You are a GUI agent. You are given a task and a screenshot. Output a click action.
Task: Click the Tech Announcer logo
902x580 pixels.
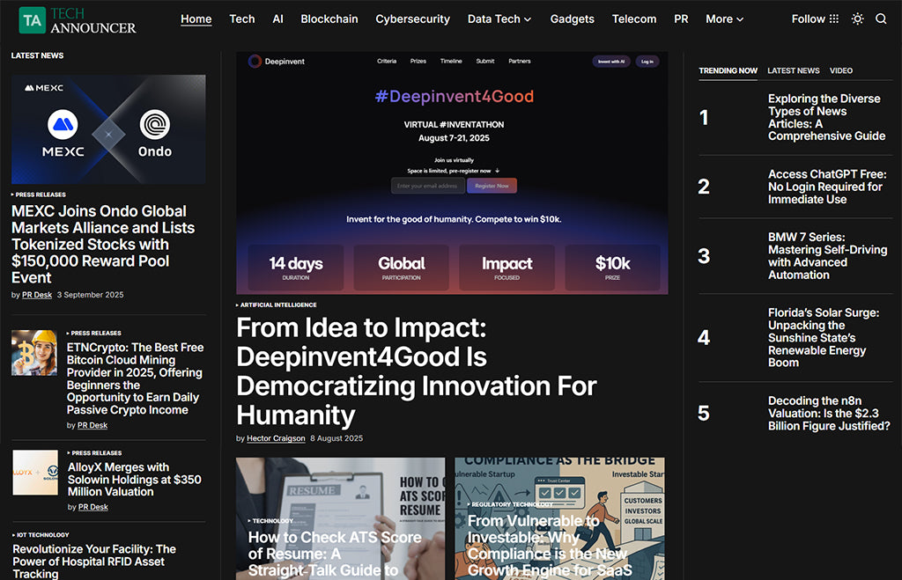coord(78,20)
